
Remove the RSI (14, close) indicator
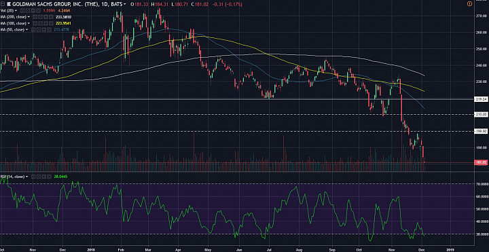coord(50,177)
